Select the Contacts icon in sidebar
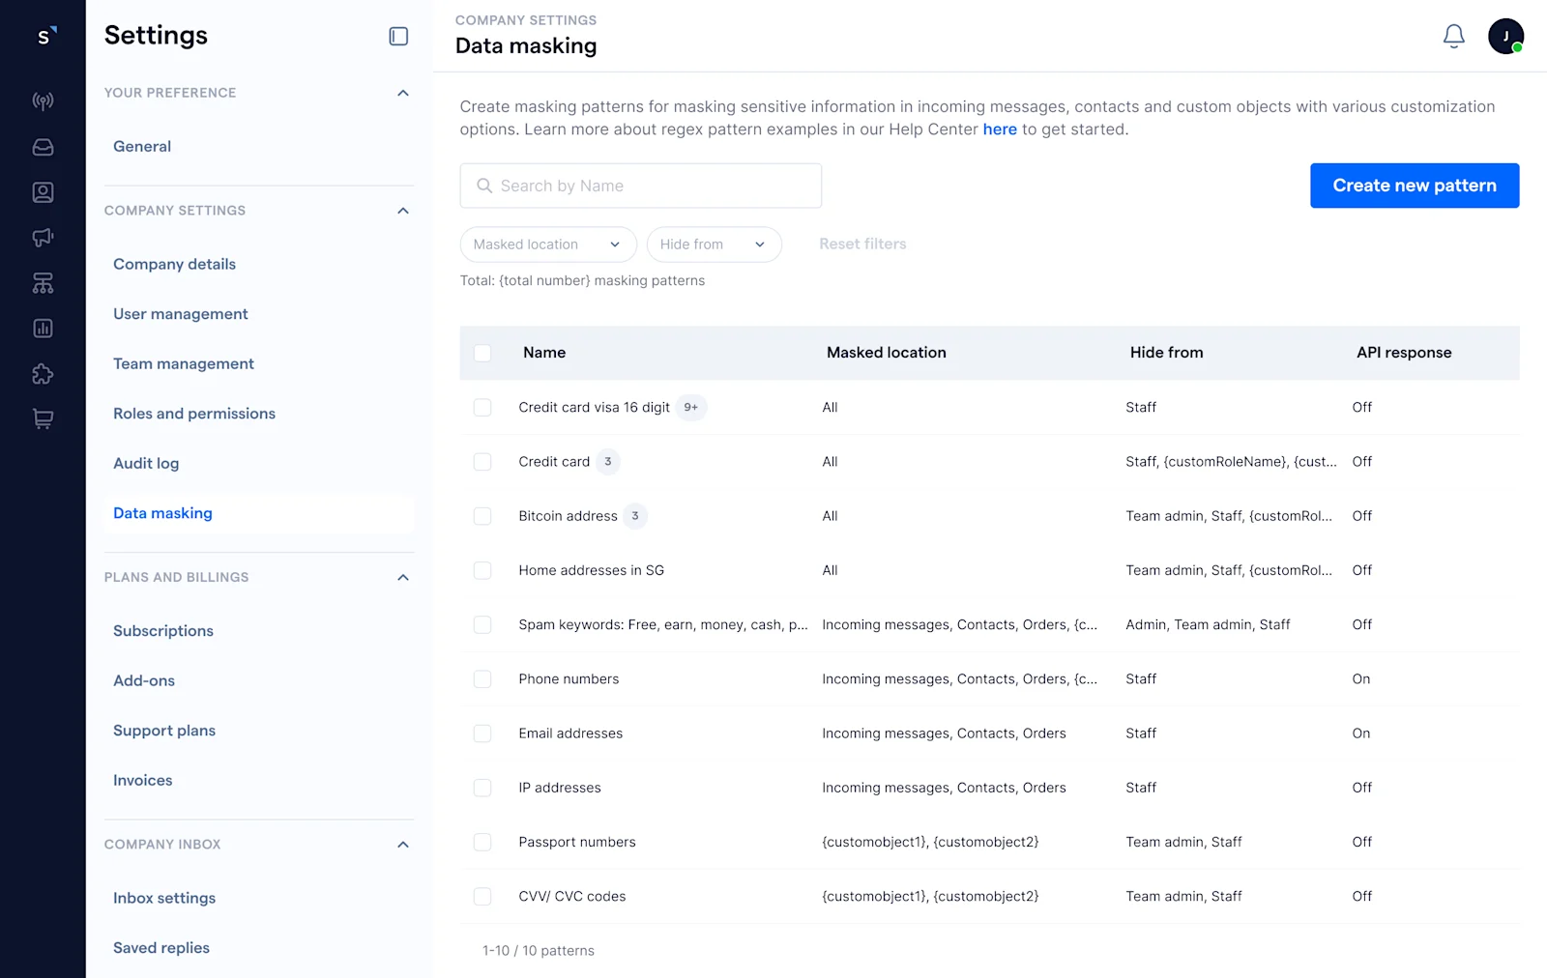Viewport: 1547px width, 978px height. pos(43,191)
